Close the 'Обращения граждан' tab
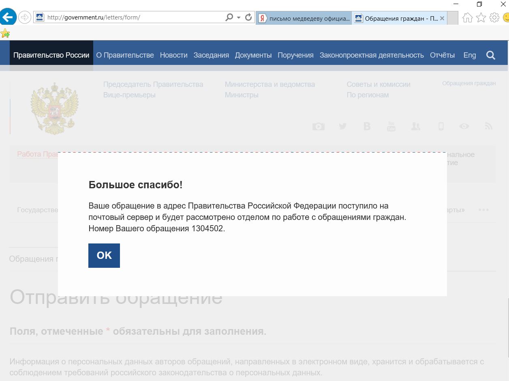This screenshot has height=381, width=509. [442, 18]
